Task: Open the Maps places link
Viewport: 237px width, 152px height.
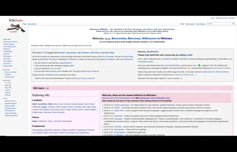Action: [35, 121]
